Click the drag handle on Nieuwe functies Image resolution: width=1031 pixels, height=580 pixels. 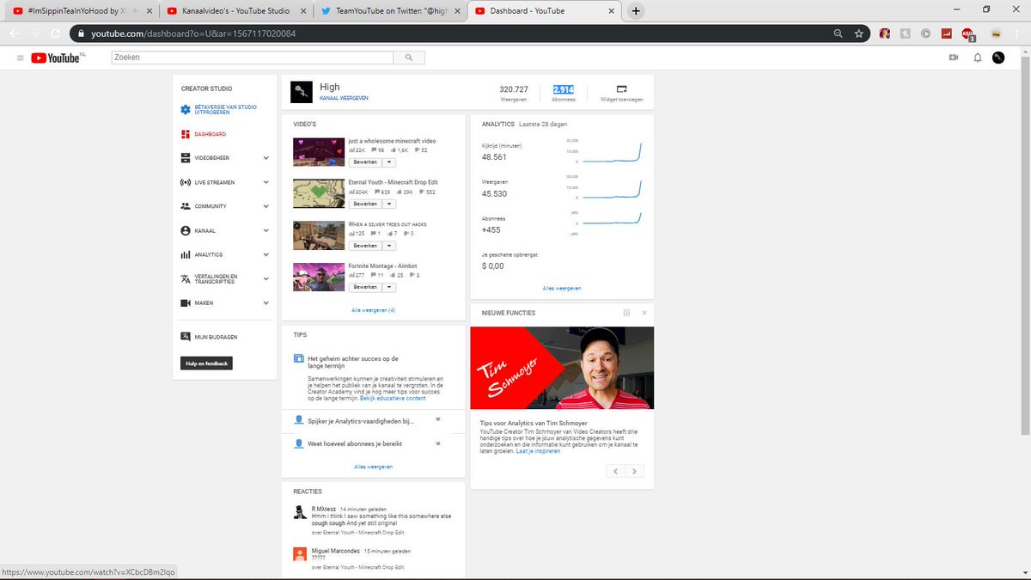[x=626, y=313]
